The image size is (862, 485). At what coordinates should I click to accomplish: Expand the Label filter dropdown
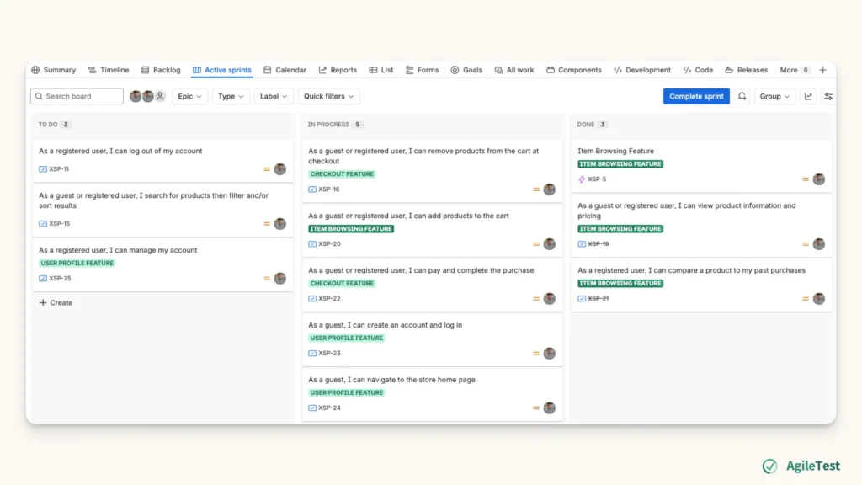pos(274,96)
